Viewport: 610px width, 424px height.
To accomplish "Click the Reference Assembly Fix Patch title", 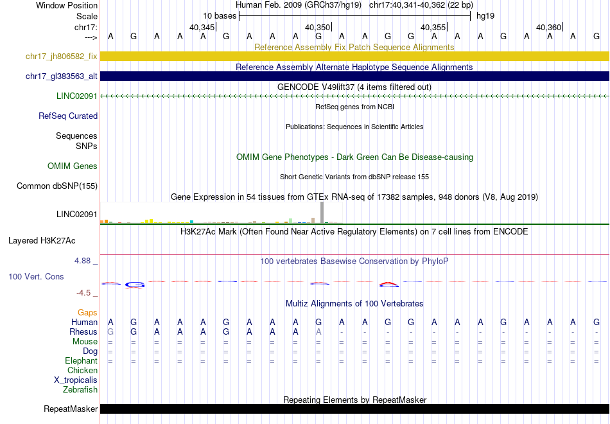I will (x=354, y=47).
